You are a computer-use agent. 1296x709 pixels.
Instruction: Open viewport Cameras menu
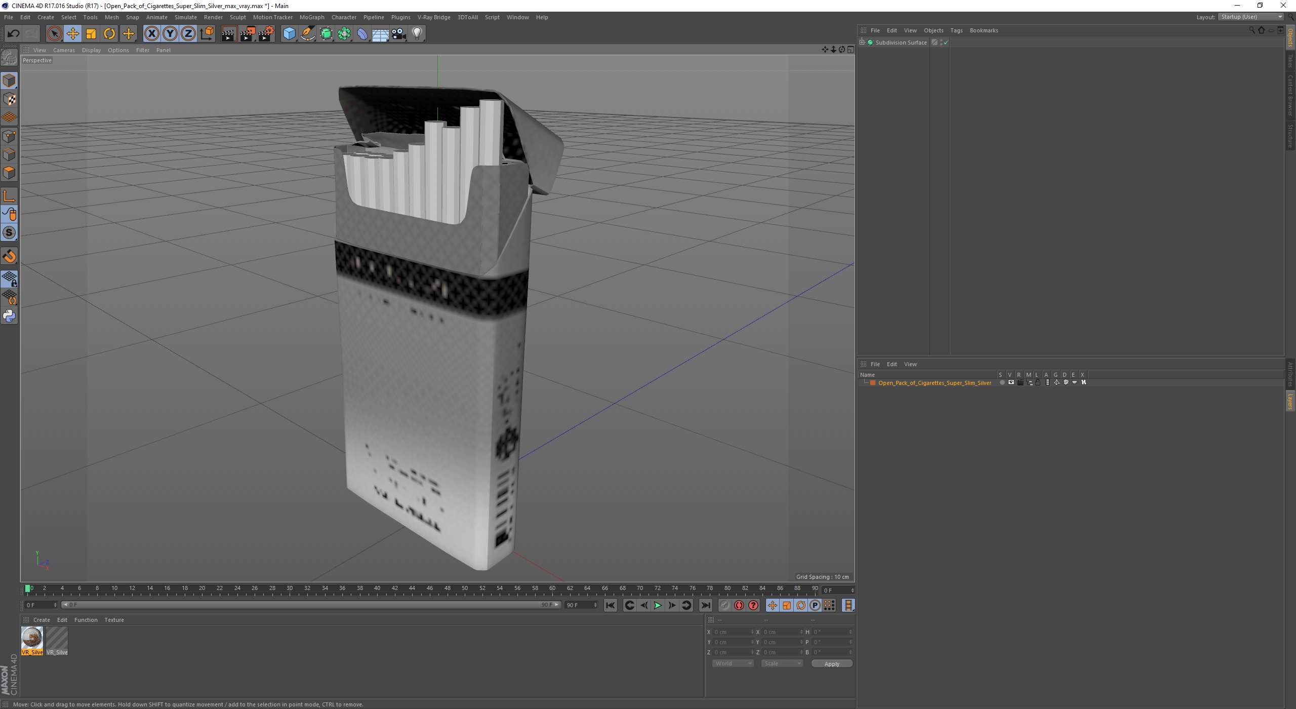coord(64,50)
